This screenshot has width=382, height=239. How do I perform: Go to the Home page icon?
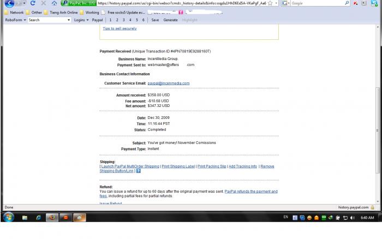[54, 3]
